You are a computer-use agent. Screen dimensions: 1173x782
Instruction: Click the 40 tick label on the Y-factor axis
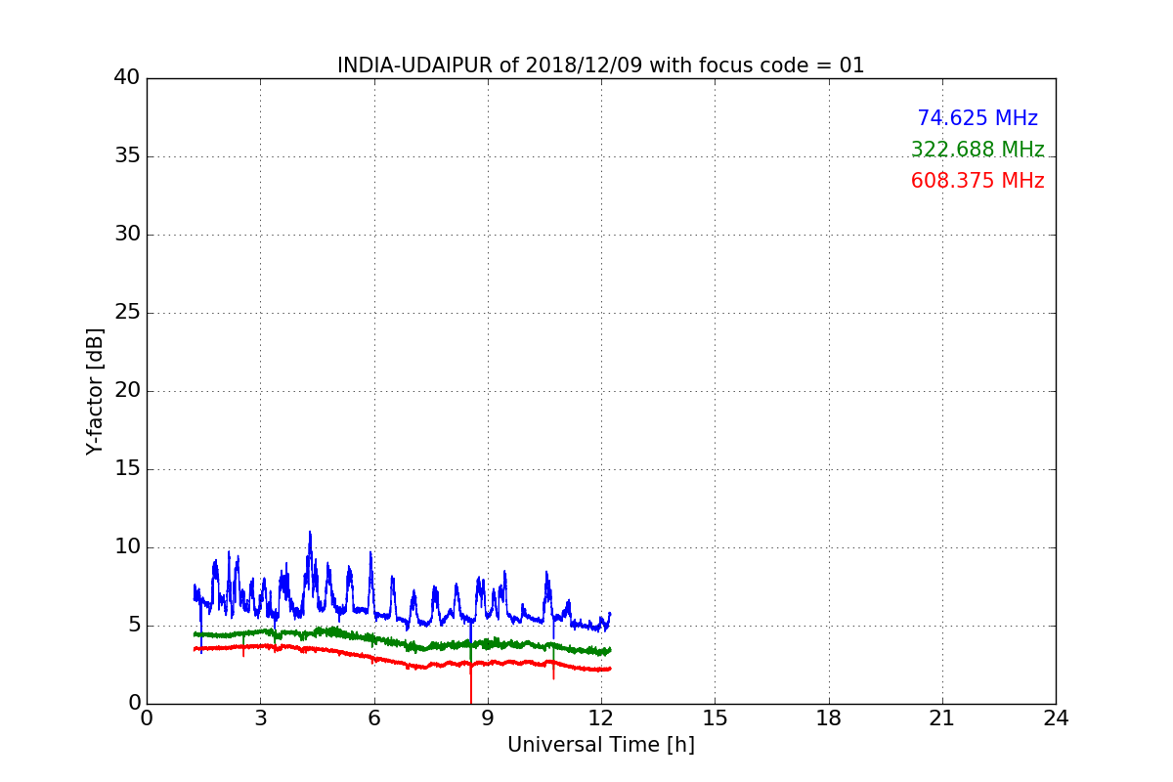[126, 78]
